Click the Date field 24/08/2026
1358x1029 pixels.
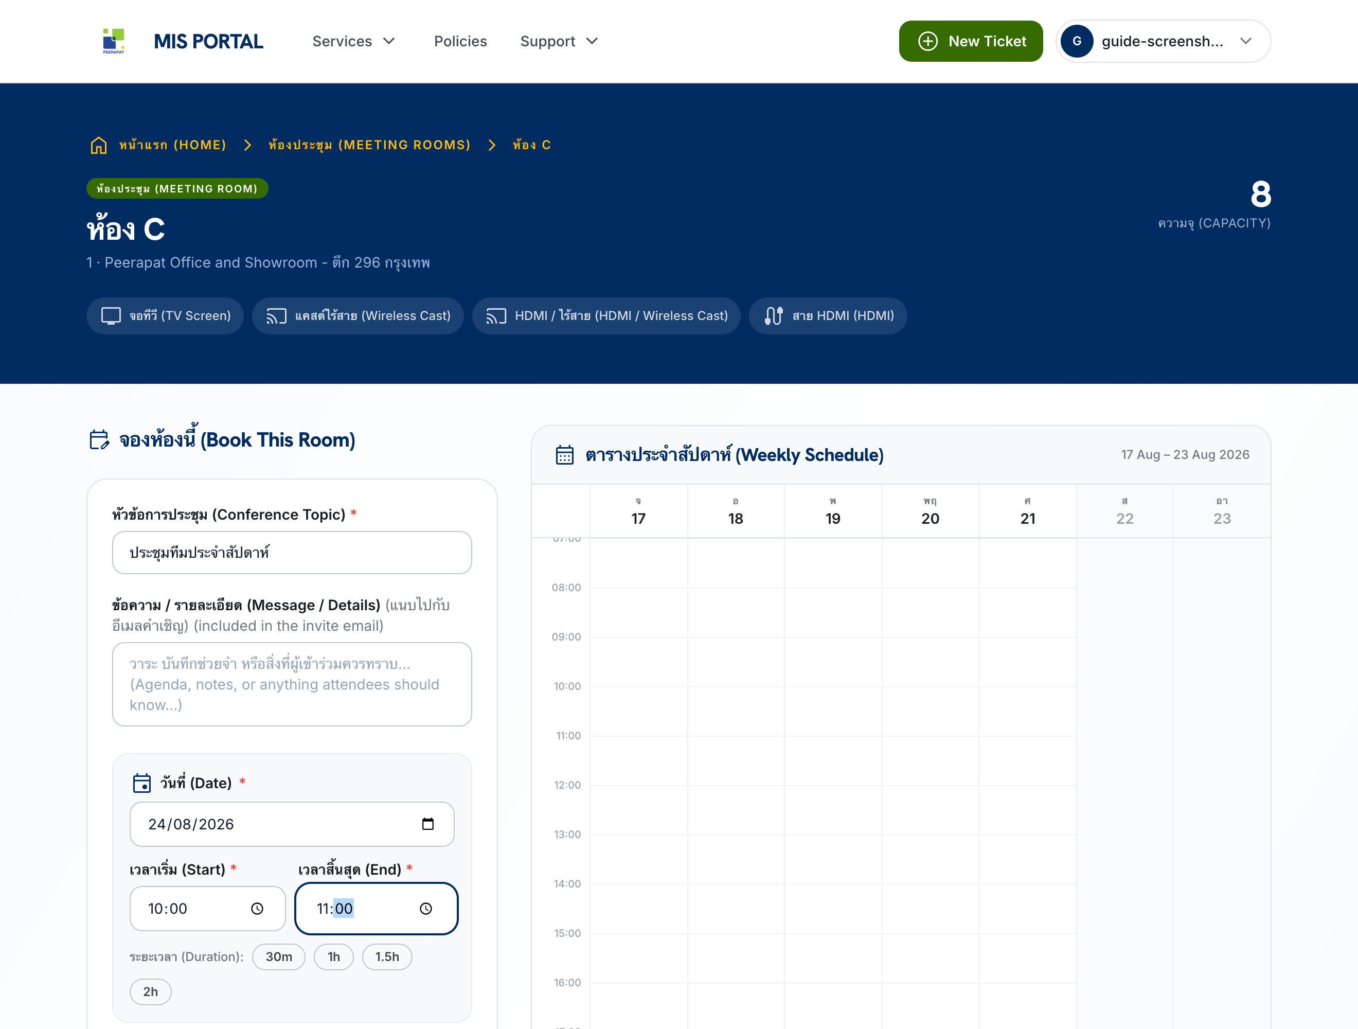tap(292, 824)
